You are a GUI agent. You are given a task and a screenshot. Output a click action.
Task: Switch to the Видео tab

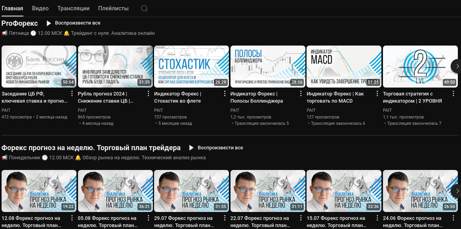tap(40, 8)
